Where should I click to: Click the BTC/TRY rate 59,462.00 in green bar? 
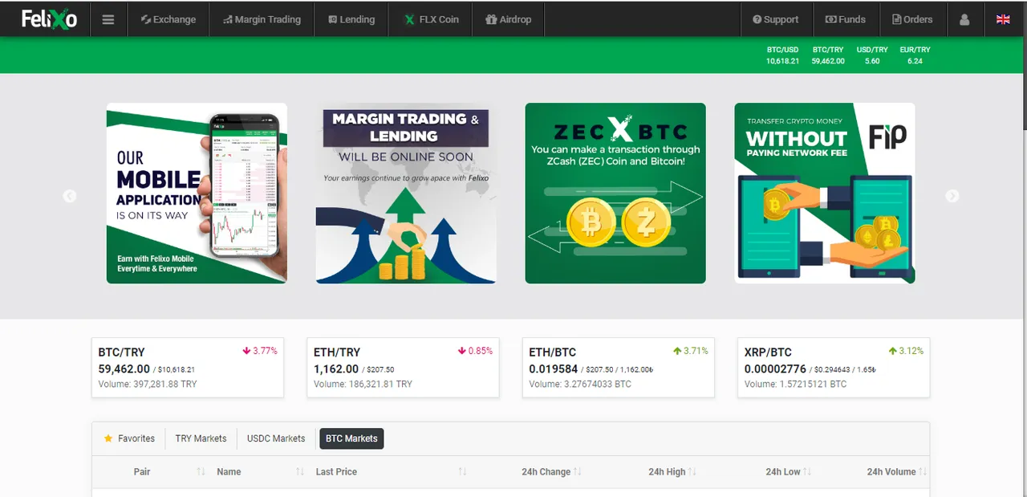pos(828,61)
